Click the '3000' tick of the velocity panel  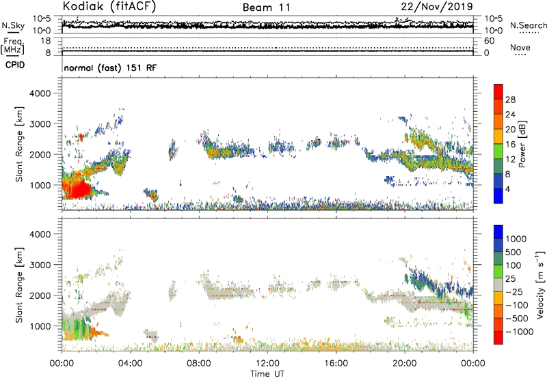40,265
